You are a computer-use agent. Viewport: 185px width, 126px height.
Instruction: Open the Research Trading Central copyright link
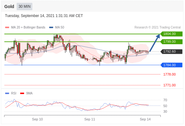[157, 27]
